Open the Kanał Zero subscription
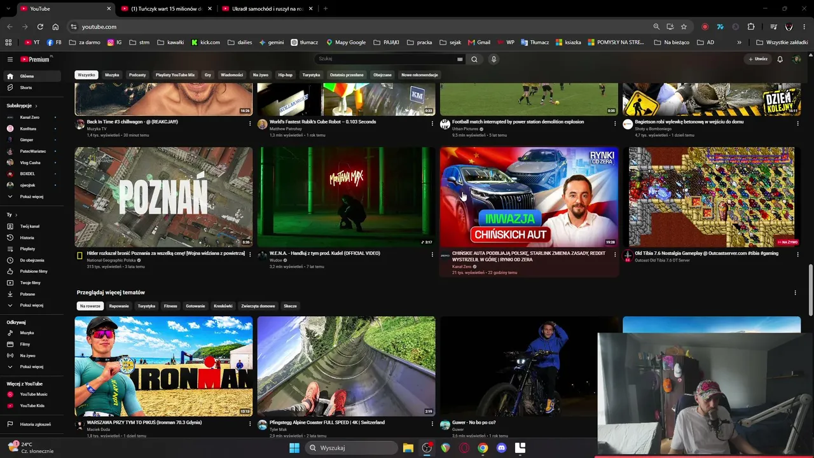The height and width of the screenshot is (458, 814). tap(31, 118)
